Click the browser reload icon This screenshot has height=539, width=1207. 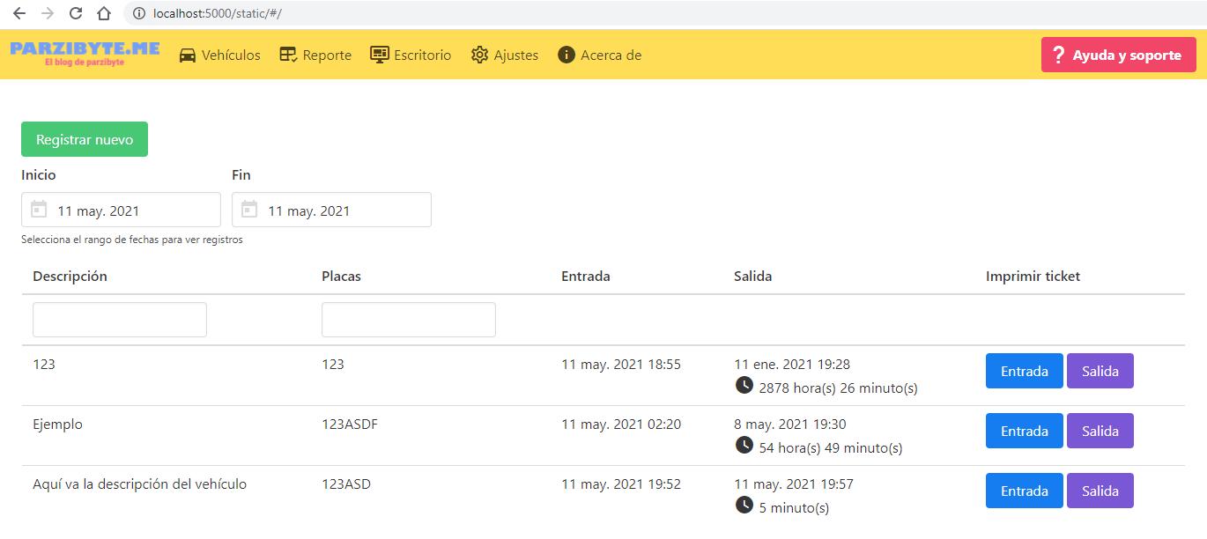(x=76, y=13)
